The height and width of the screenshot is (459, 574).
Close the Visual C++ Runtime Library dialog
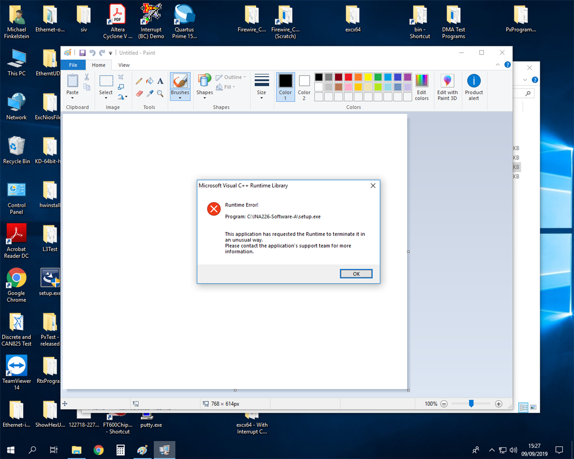pyautogui.click(x=373, y=186)
